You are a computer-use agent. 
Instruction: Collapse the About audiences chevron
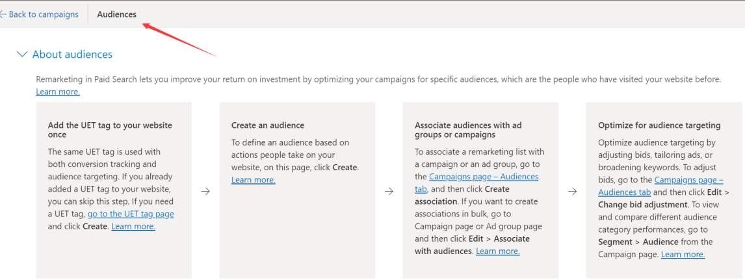coord(22,55)
